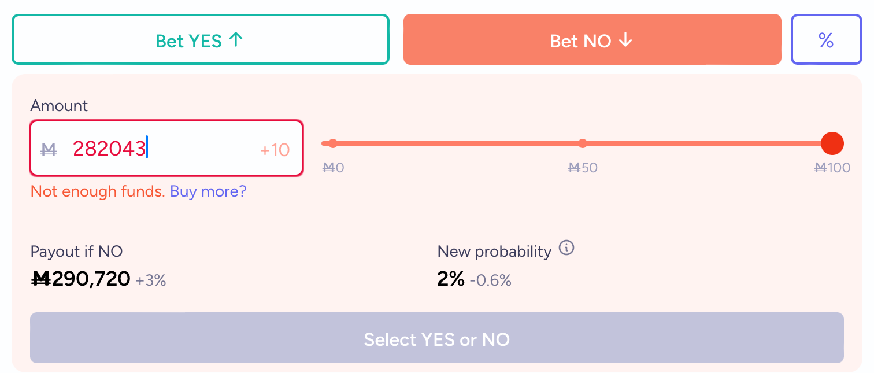Viewport: 874px width, 373px height.
Task: Set the slider to the Ṁ0 starting dot
Action: pyautogui.click(x=332, y=143)
